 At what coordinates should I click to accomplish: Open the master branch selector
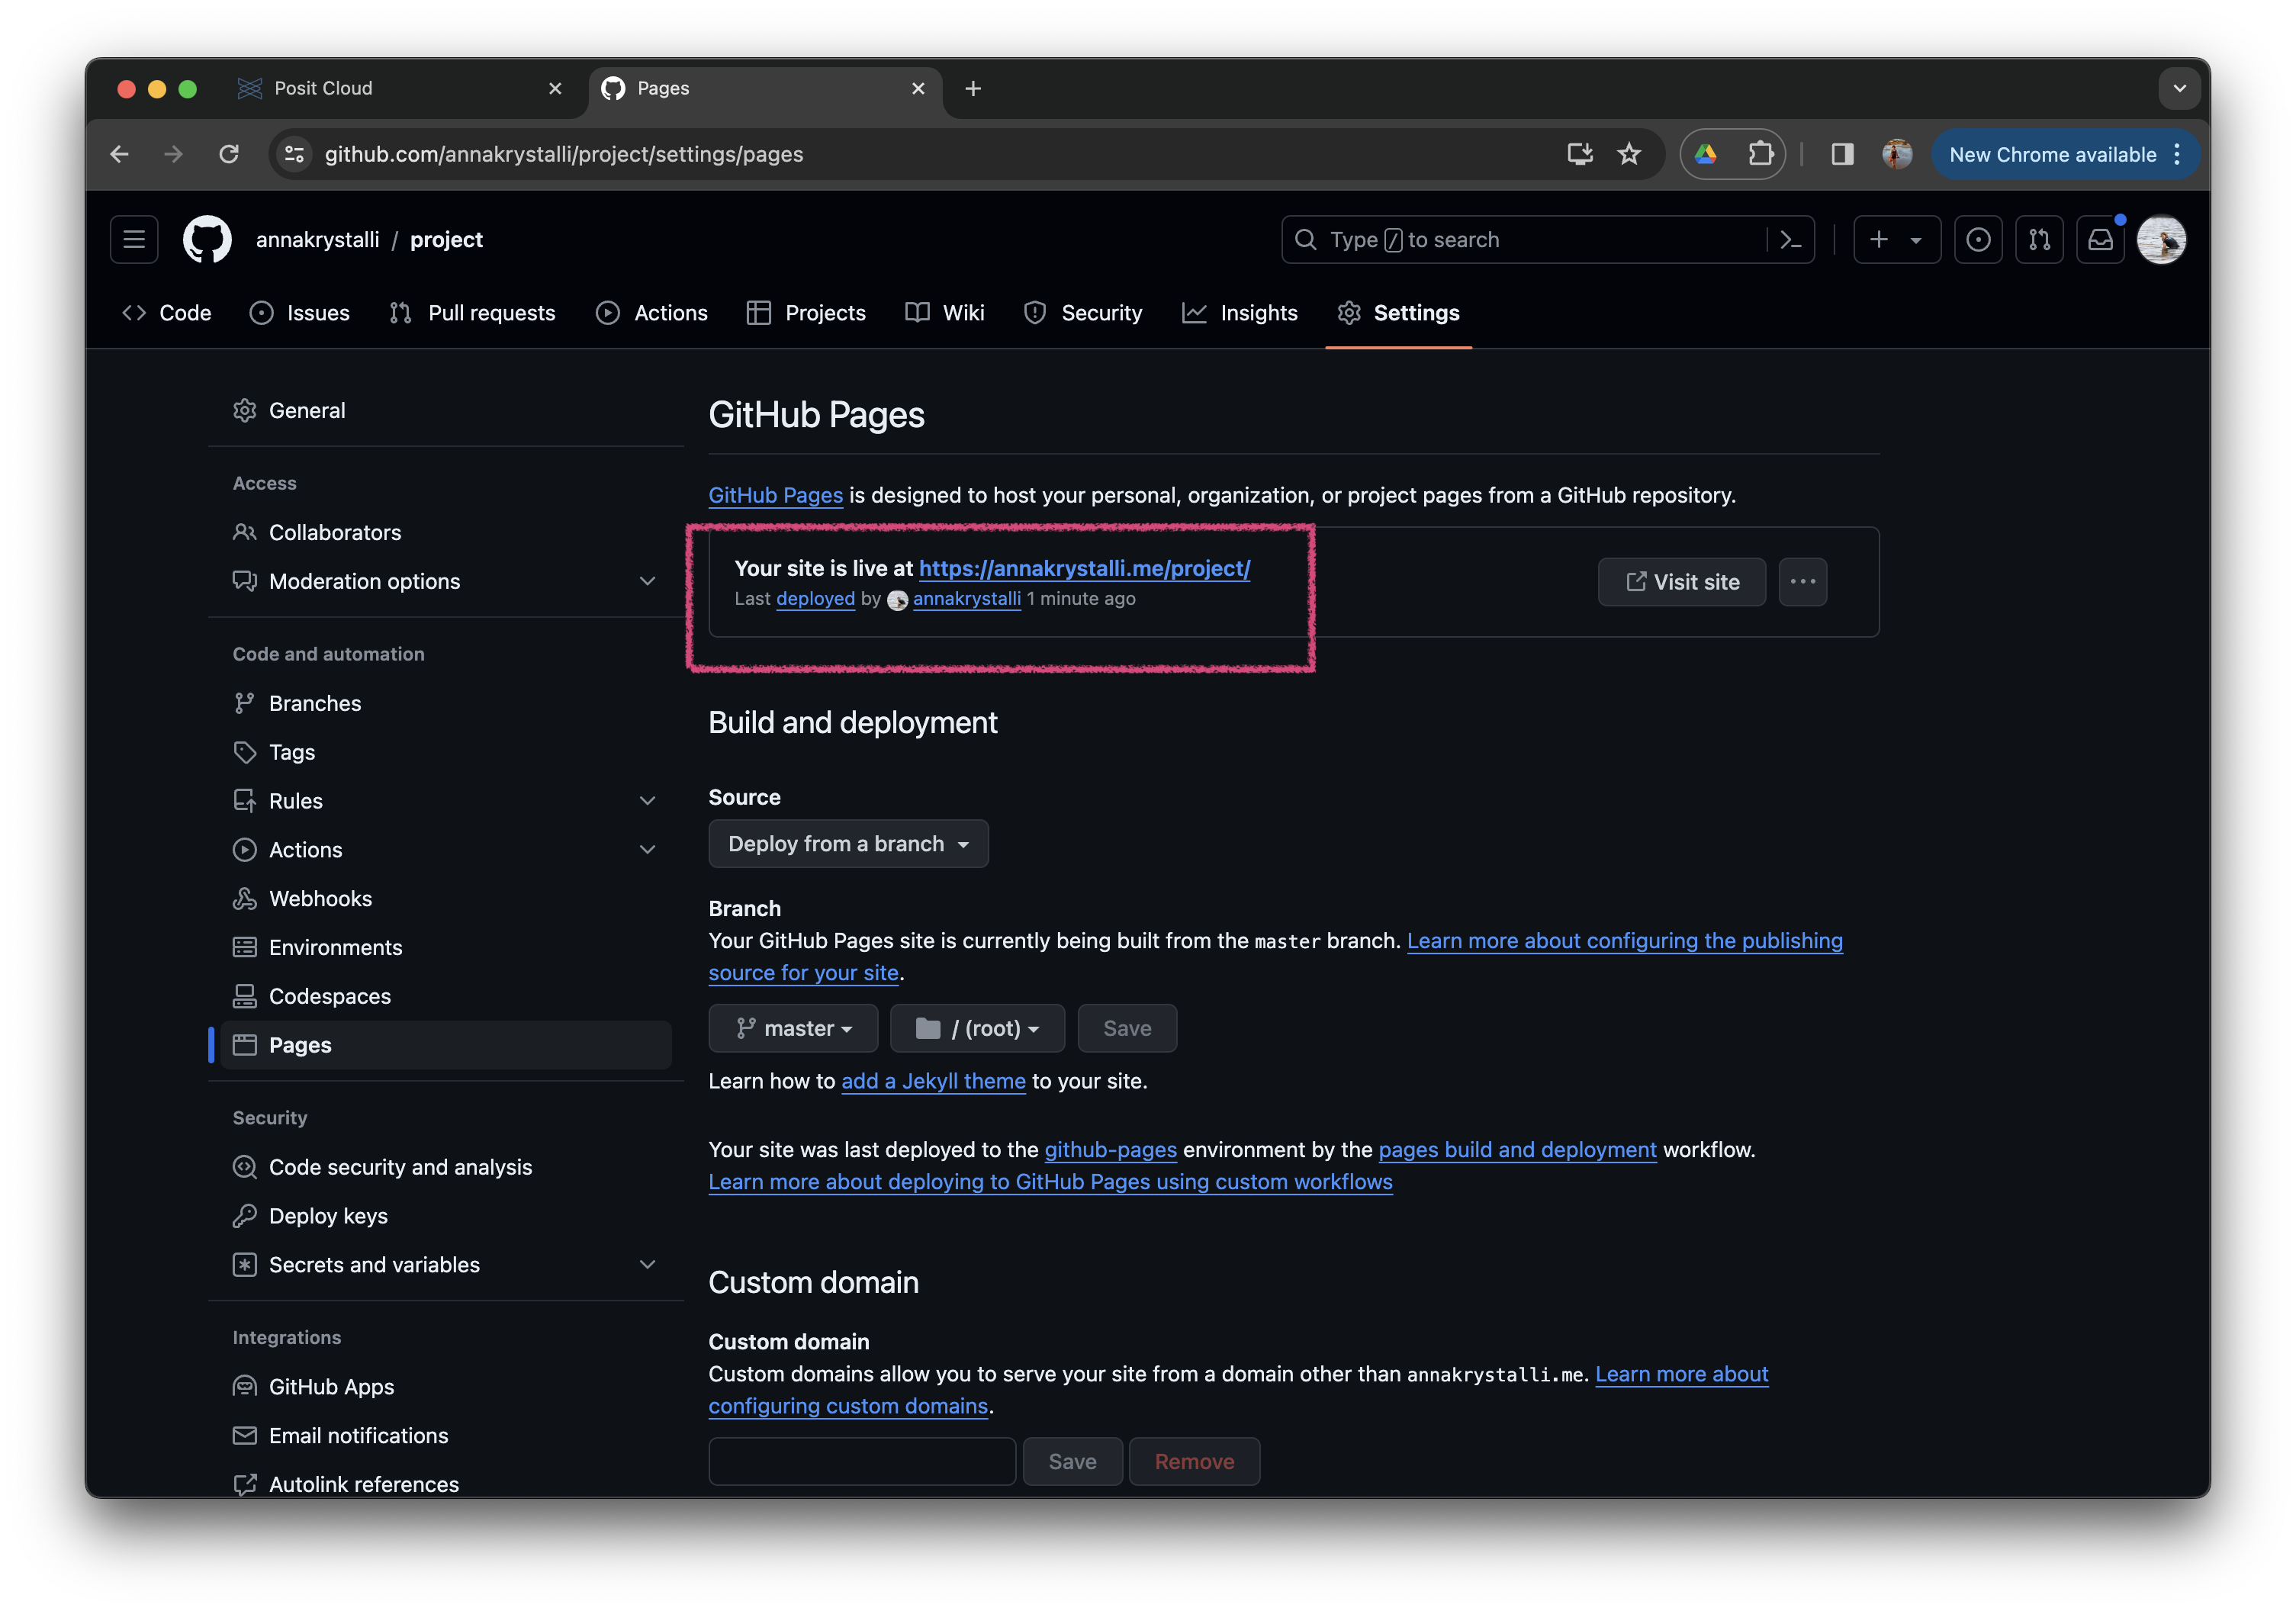coord(793,1028)
